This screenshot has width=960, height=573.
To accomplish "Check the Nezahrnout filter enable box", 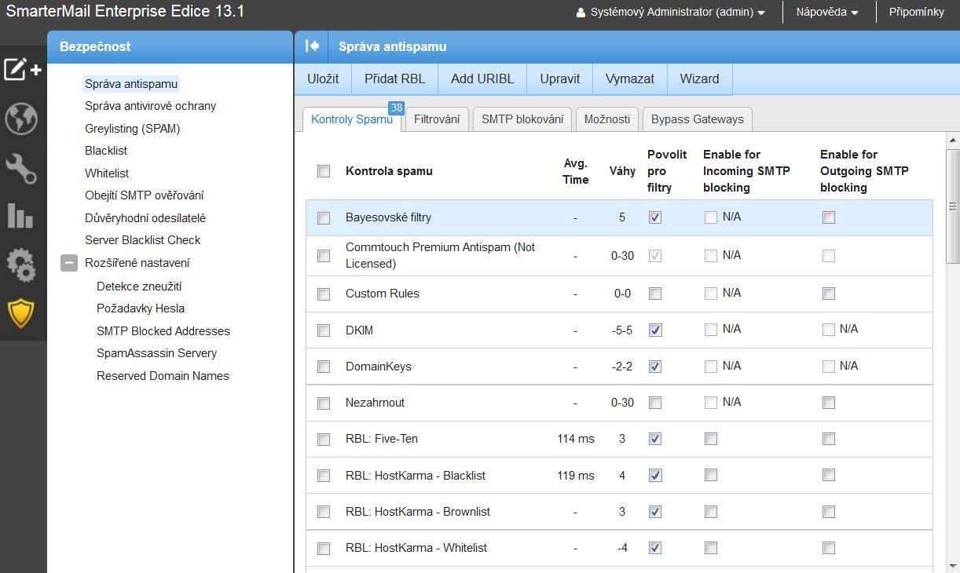I will [655, 403].
